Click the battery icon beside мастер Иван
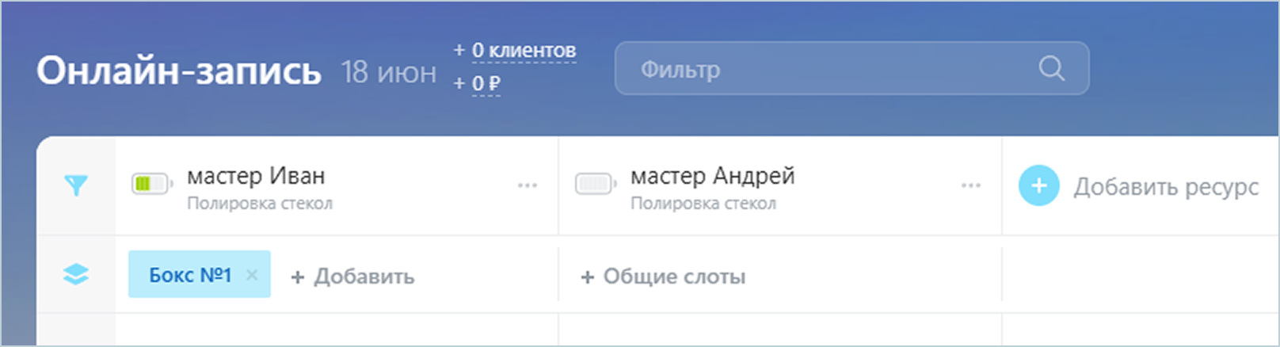 [151, 184]
